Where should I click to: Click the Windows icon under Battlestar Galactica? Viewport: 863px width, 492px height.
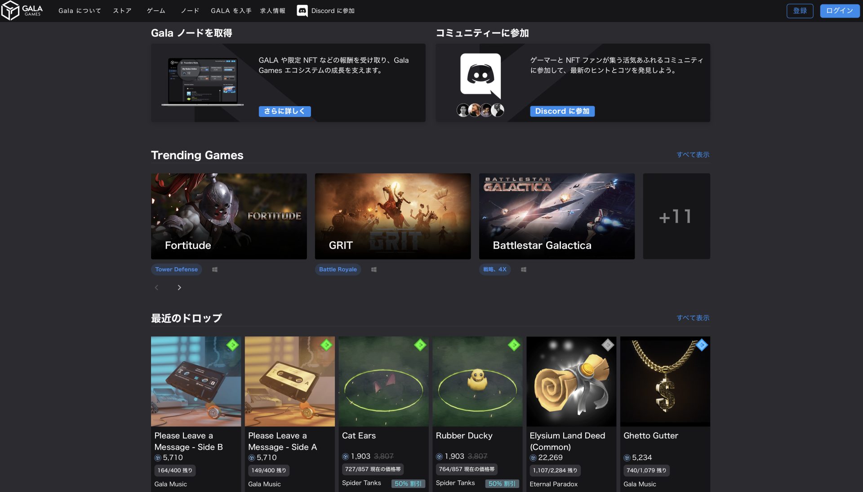click(524, 269)
